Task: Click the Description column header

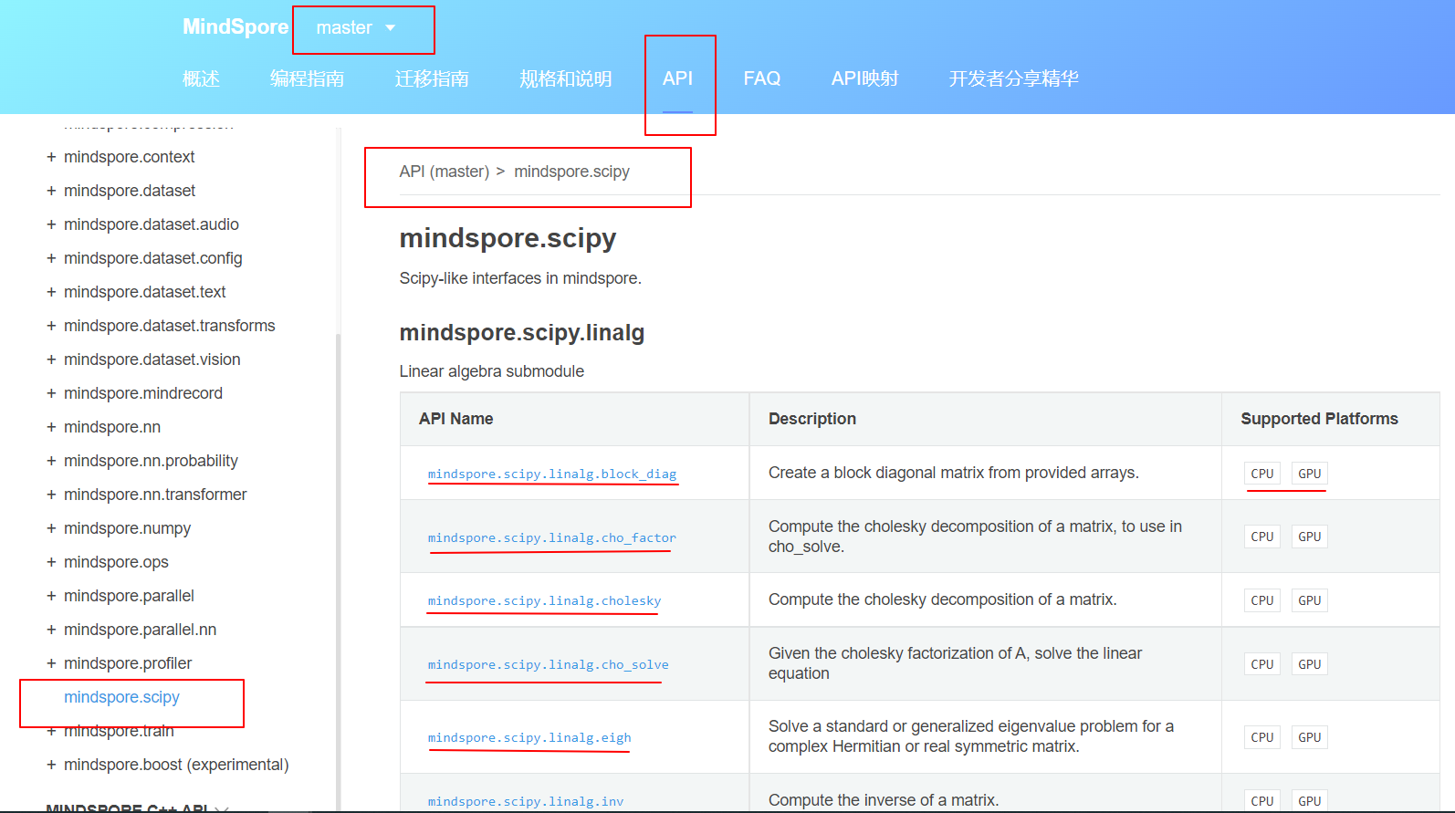Action: (812, 419)
